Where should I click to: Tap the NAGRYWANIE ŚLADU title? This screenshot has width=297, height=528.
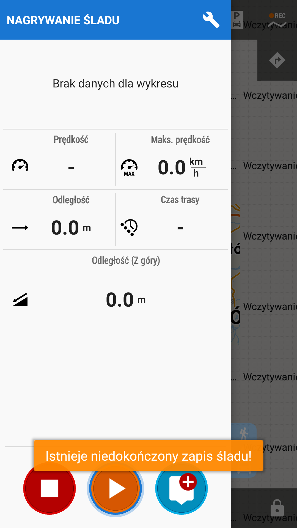(63, 20)
